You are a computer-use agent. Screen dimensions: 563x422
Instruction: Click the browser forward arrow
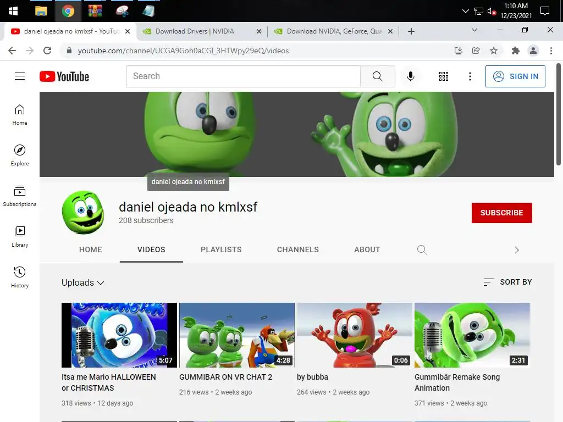[x=30, y=51]
